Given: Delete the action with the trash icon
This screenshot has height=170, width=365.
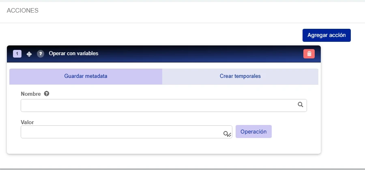Looking at the screenshot, I should [x=309, y=54].
